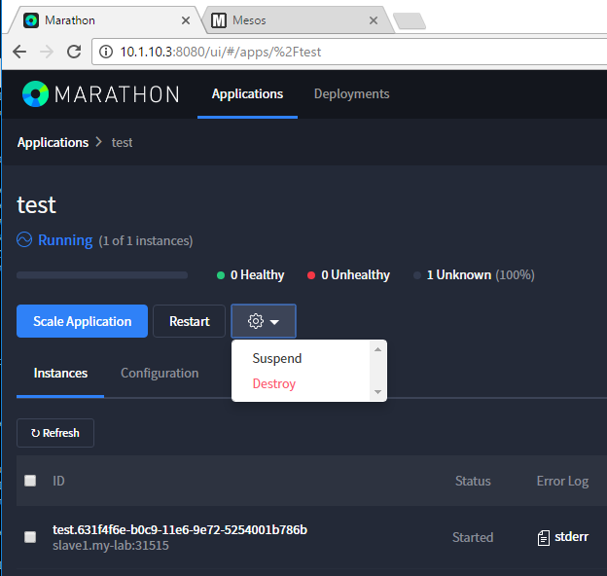Close the Mesos browser tab
The width and height of the screenshot is (607, 576).
[x=374, y=20]
